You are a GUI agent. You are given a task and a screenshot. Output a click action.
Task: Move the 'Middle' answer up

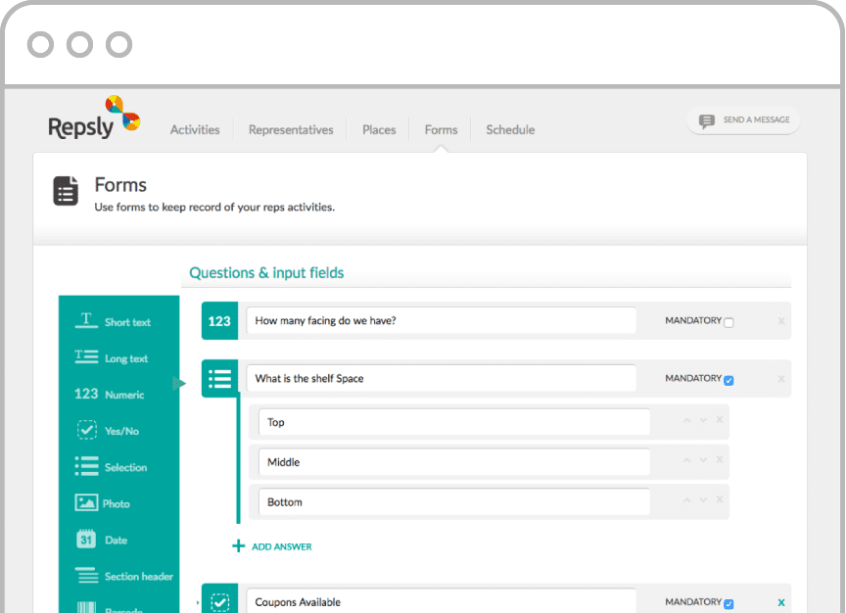coord(686,460)
